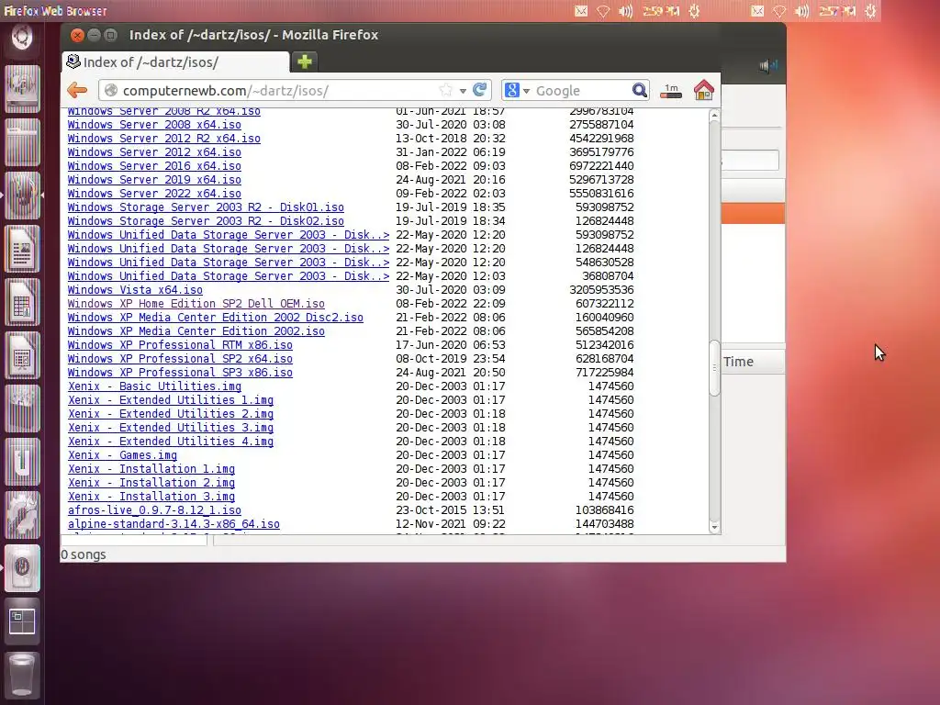
Task: Click the Firefox back arrow button
Action: (x=77, y=91)
